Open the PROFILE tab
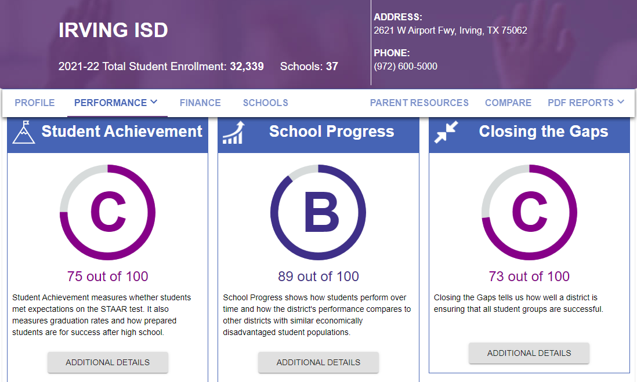Viewport: 637px width, 382px height. 35,103
